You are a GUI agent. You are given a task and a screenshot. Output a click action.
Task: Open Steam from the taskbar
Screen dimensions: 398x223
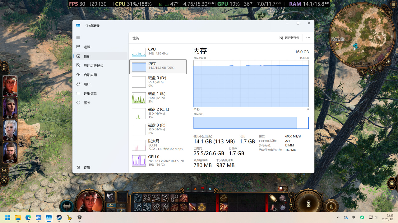coord(59,218)
